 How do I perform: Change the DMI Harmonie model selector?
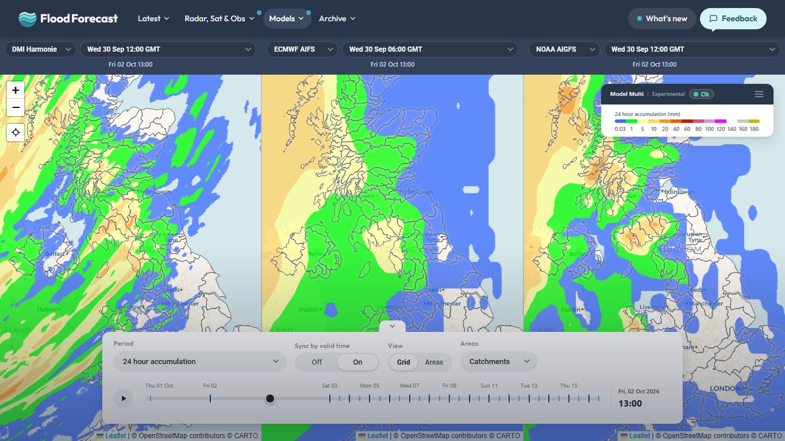pyautogui.click(x=40, y=49)
